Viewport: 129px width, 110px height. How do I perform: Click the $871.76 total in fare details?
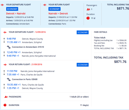(120, 62)
